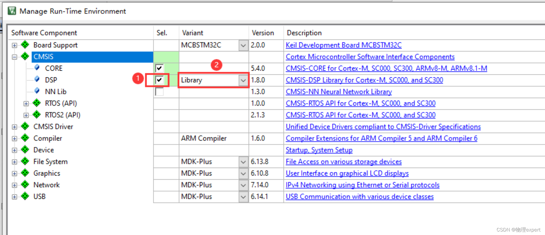Expand the Graphics tree node
The height and width of the screenshot is (235, 545).
pyautogui.click(x=14, y=174)
